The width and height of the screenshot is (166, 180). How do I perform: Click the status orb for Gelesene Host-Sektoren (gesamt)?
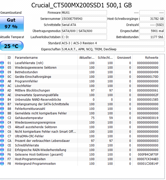point(2,154)
